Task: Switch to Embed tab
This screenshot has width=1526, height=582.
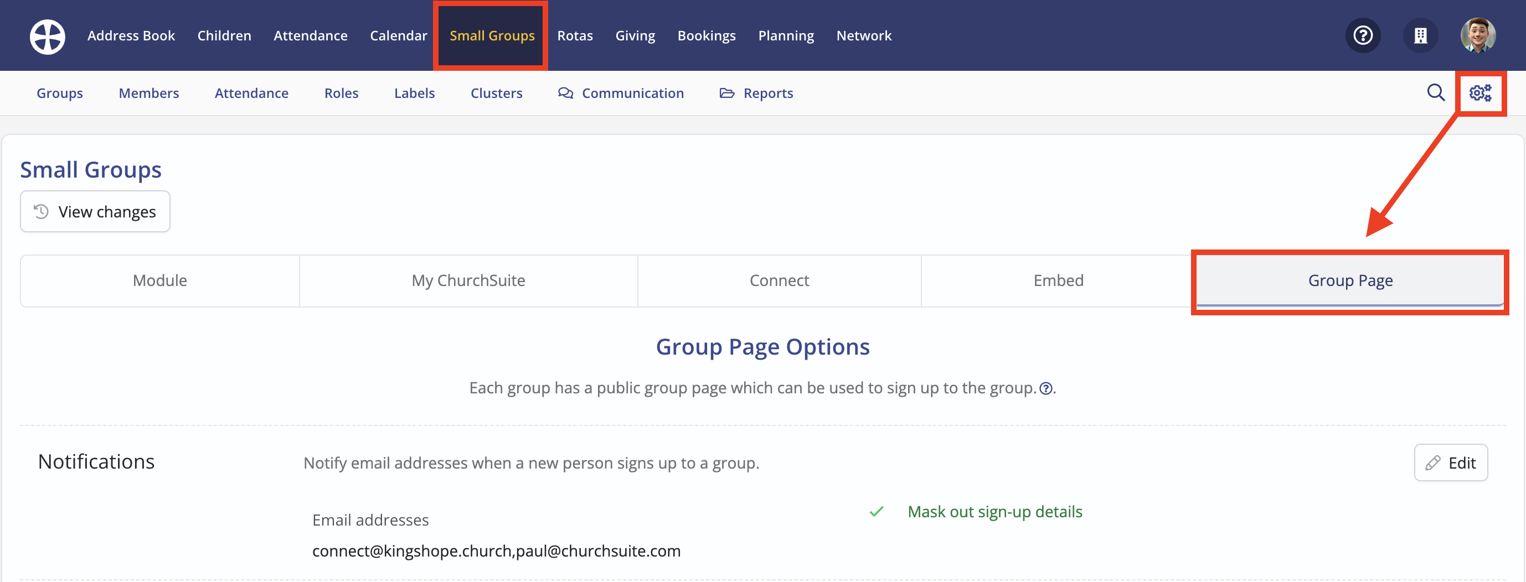Action: (1058, 280)
